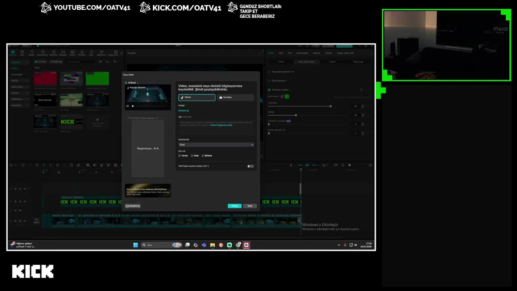Click the Davet bağlantısı ekle link
This screenshot has width=517, height=291.
pyautogui.click(x=221, y=125)
